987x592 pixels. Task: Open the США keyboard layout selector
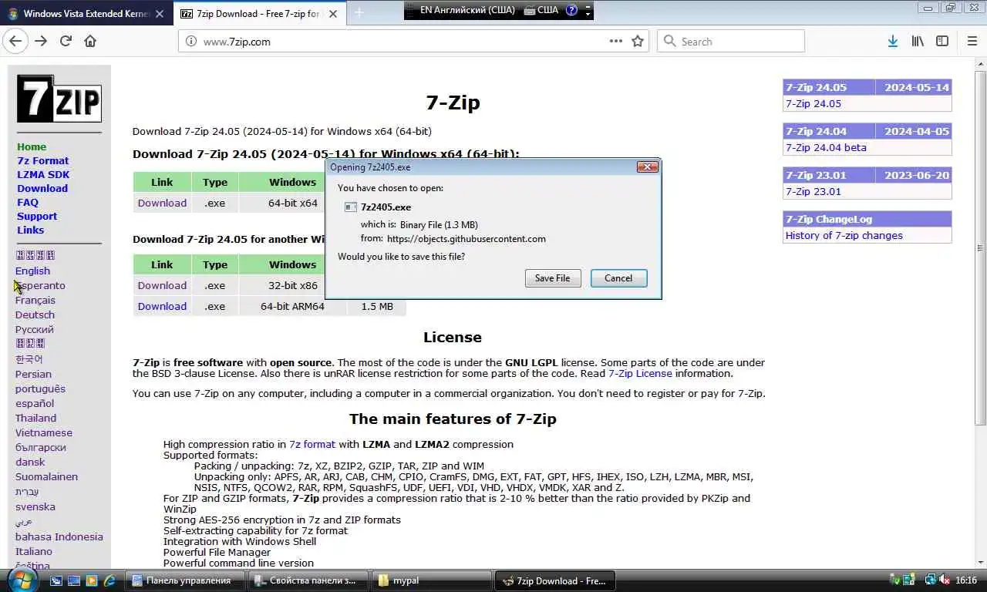[541, 10]
